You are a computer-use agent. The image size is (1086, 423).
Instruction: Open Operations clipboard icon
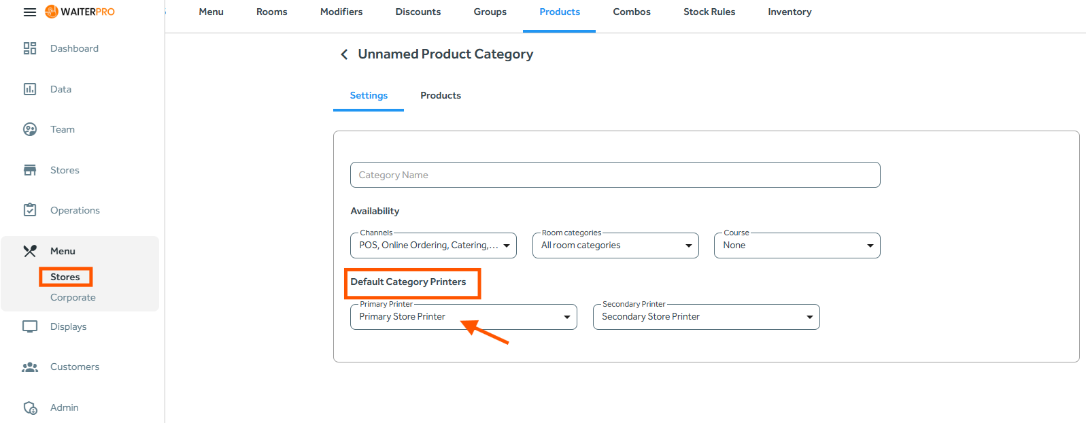[x=30, y=210]
